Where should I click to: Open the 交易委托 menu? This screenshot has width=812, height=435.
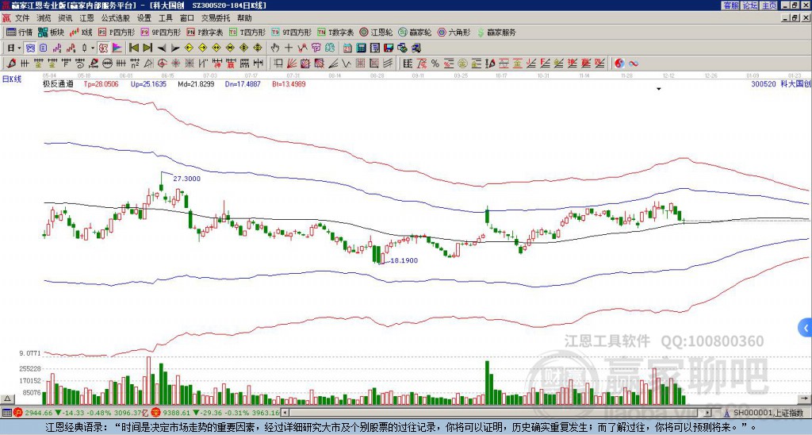tap(216, 18)
